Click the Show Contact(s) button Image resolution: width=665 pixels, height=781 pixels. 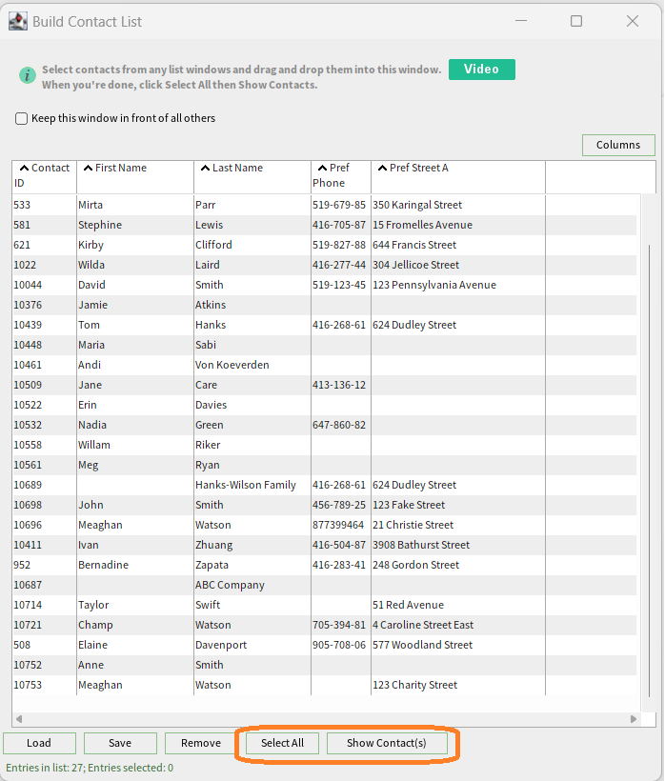pyautogui.click(x=387, y=743)
